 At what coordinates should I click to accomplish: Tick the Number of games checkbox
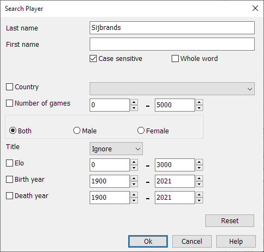9,103
